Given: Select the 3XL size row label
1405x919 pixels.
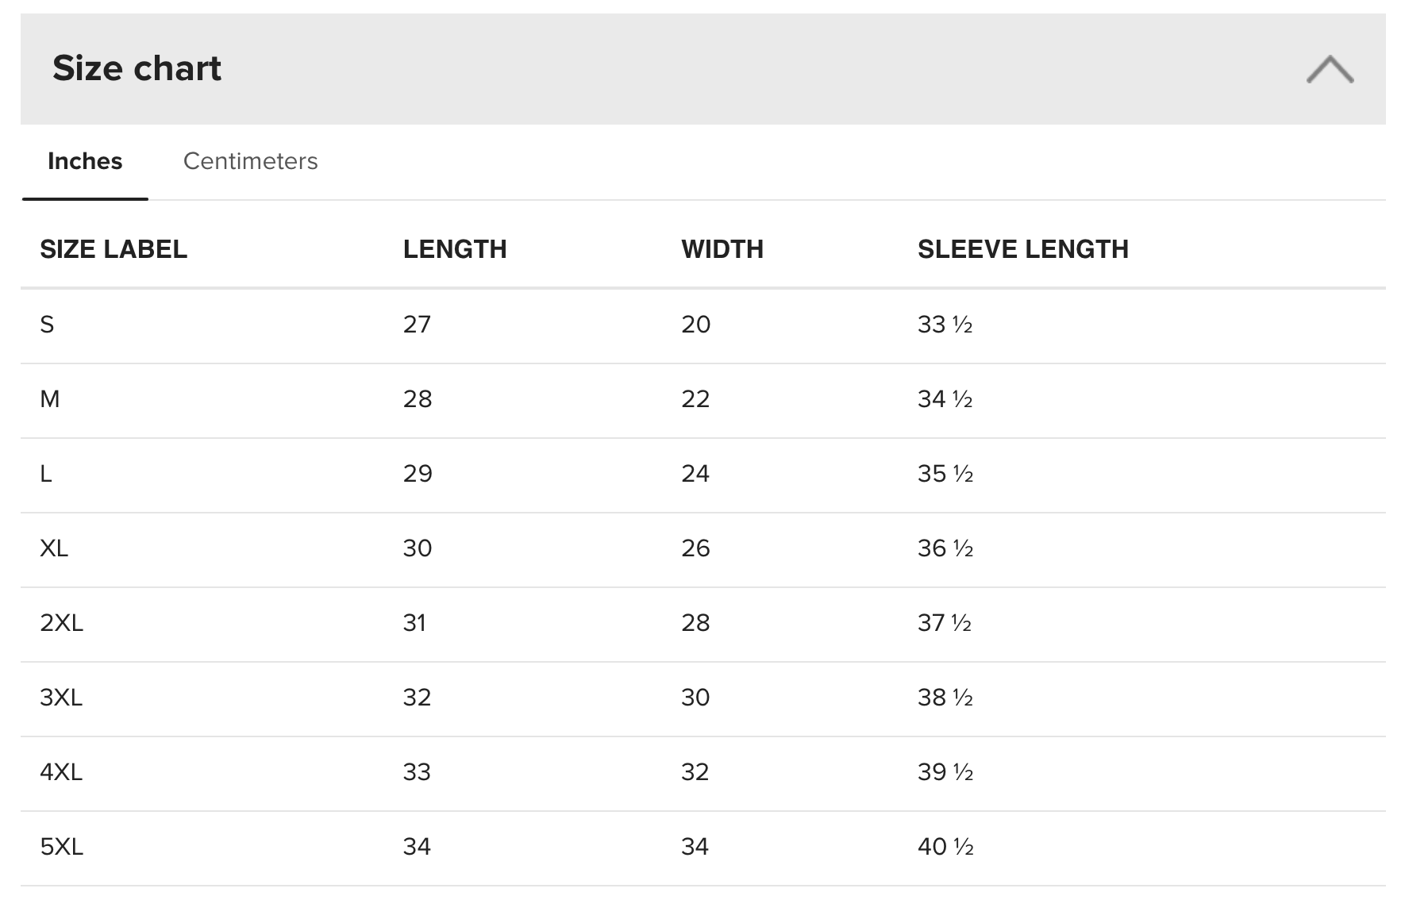Looking at the screenshot, I should point(61,698).
